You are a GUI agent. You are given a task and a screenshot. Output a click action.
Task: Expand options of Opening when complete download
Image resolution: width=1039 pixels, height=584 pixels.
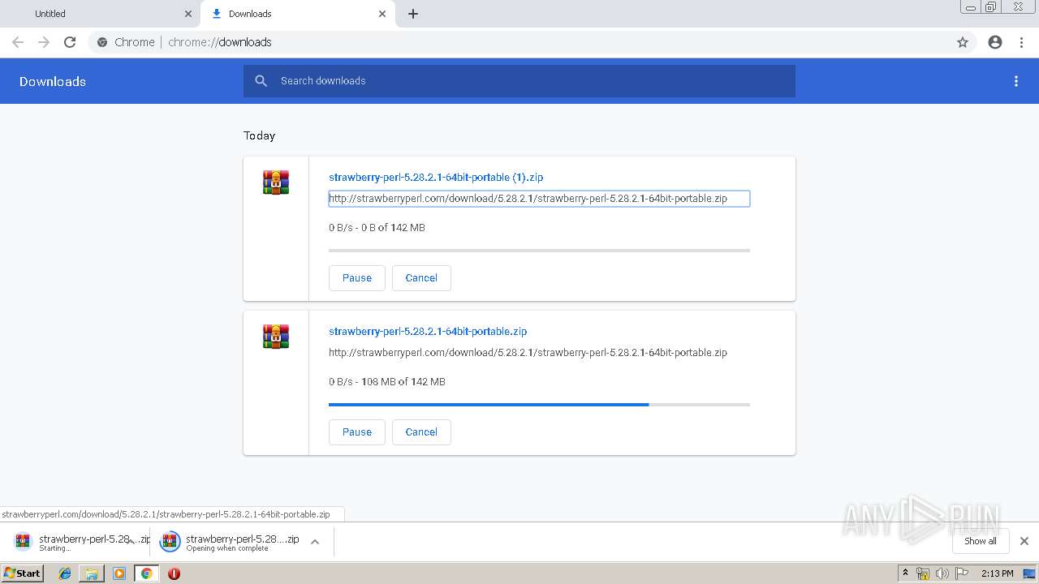(315, 542)
